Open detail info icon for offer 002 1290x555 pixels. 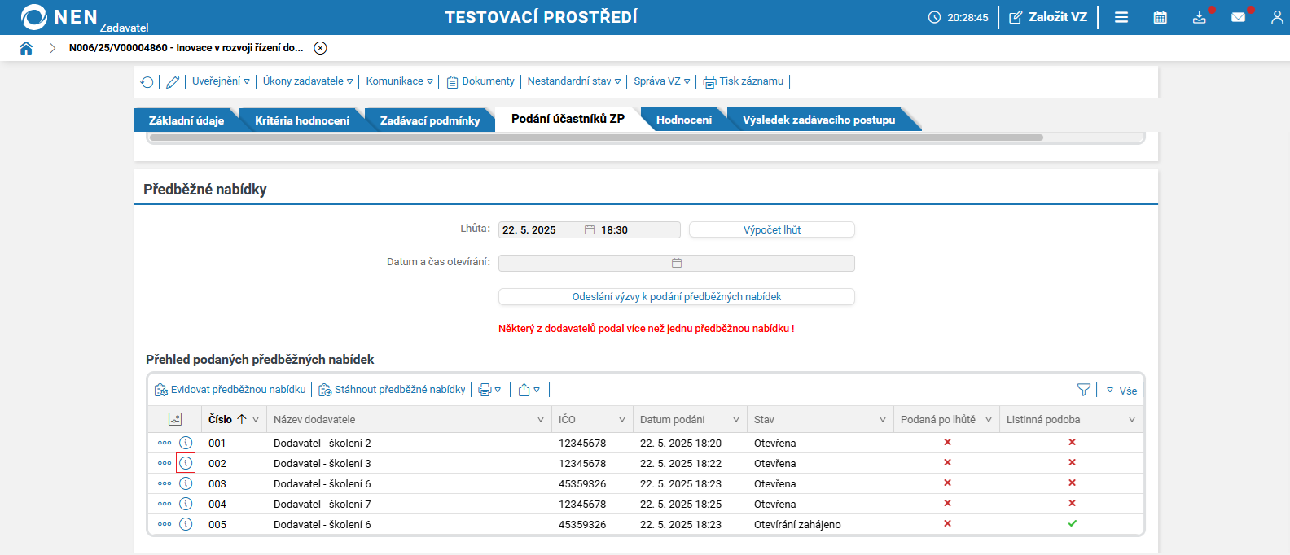(186, 463)
